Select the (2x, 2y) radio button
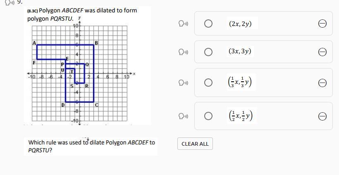Viewport: 339px width, 175px height. tap(208, 24)
